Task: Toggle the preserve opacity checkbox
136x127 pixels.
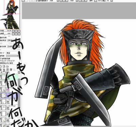Action: click(x=0, y=59)
